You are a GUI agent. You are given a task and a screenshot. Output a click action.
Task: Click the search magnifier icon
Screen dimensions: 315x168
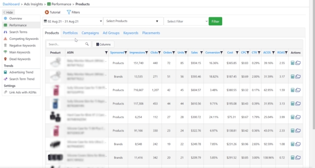click(x=87, y=44)
